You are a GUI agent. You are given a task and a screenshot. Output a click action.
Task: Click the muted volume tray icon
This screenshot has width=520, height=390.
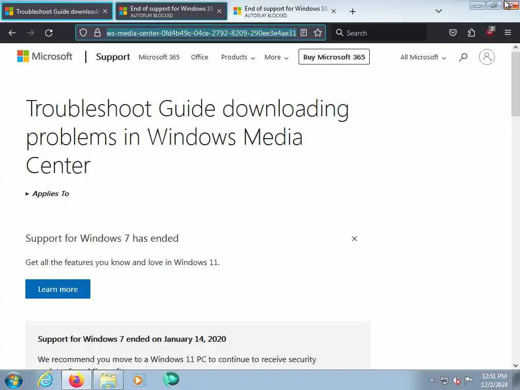click(x=457, y=380)
